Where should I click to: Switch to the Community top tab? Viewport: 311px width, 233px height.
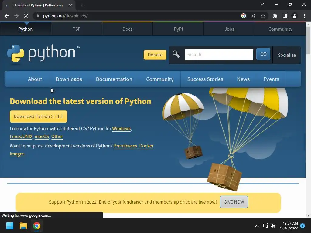tap(280, 29)
